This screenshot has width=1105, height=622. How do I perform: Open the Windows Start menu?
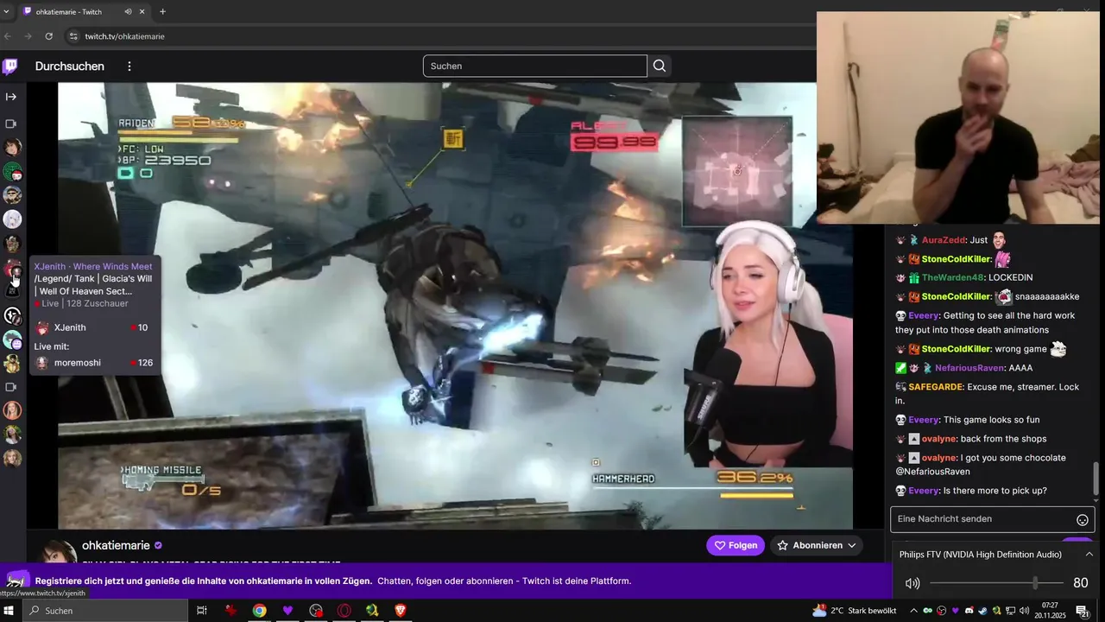point(10,611)
